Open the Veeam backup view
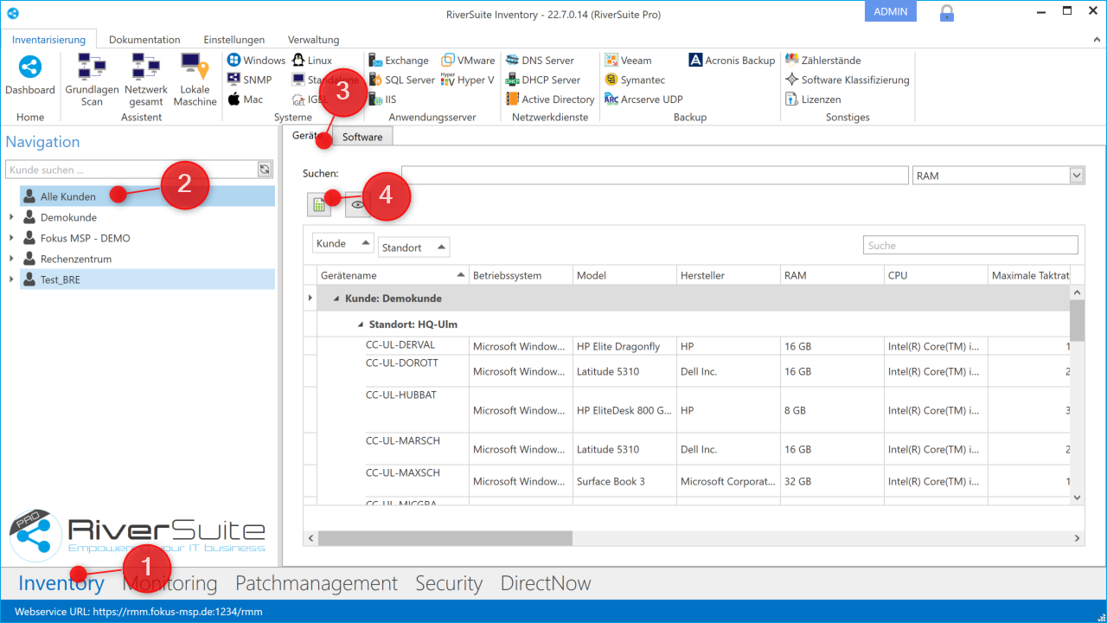Screen dimensions: 1107x623 click(628, 61)
